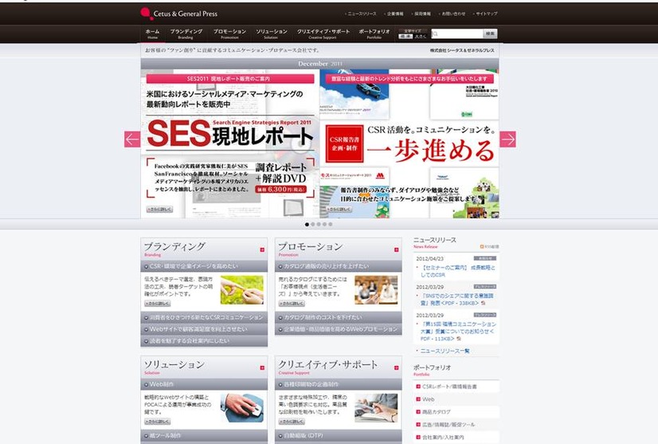658x444 pixels.
Task: Open the 第15回 環境コミュニケーション大賞 news link
Action: 458,331
